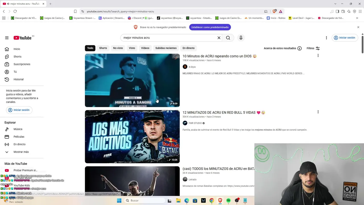Screen dimensions: 364x205
Task: Click Establecer como predeterminado
Action: [x=210, y=27]
